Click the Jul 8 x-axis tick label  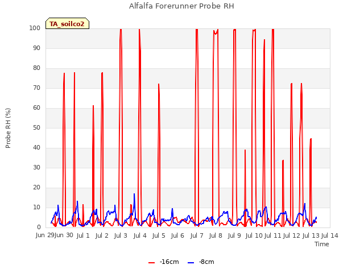pyautogui.click(x=216, y=235)
